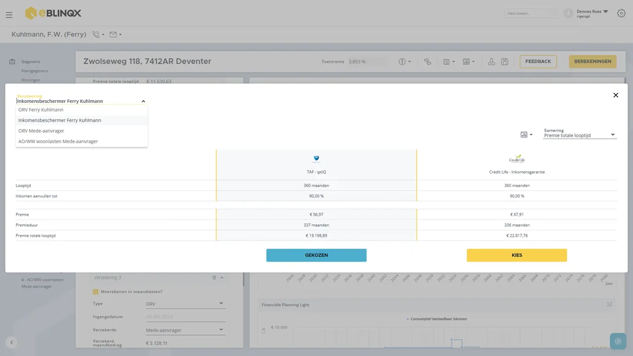Viewport: 633px width, 356px height.
Task: Click the Ingangsdatum date field
Action: (x=185, y=317)
